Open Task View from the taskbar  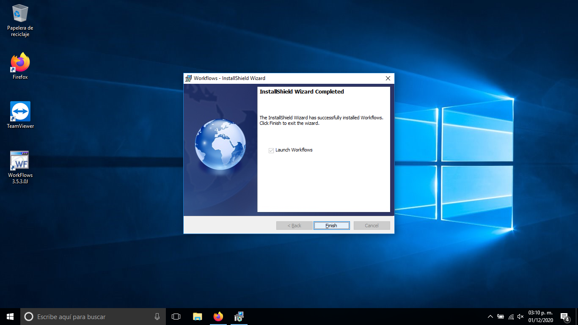coord(176,317)
